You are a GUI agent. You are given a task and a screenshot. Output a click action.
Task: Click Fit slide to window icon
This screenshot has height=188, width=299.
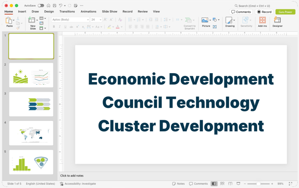click(290, 184)
